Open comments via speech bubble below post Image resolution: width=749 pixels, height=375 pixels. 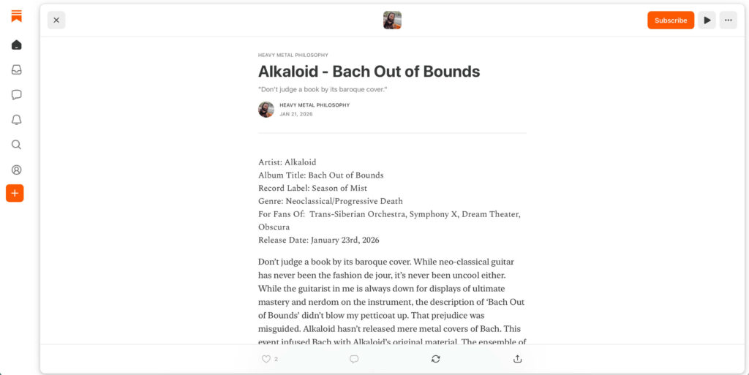tap(354, 359)
